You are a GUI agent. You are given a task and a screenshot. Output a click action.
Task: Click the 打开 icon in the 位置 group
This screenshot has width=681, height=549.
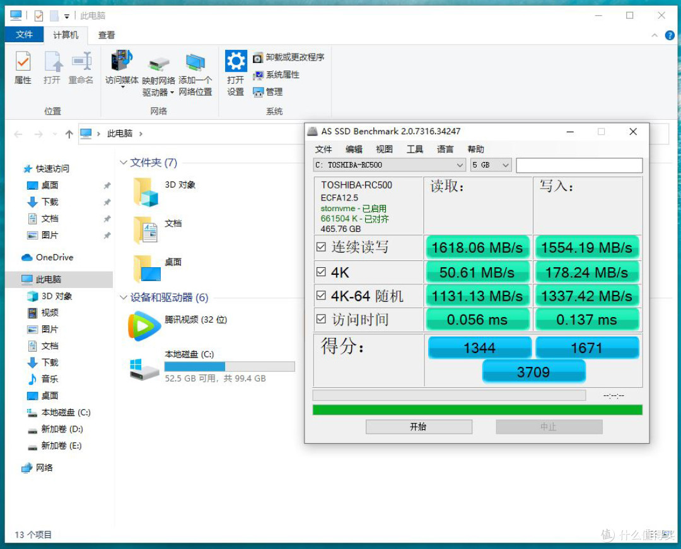tap(52, 62)
